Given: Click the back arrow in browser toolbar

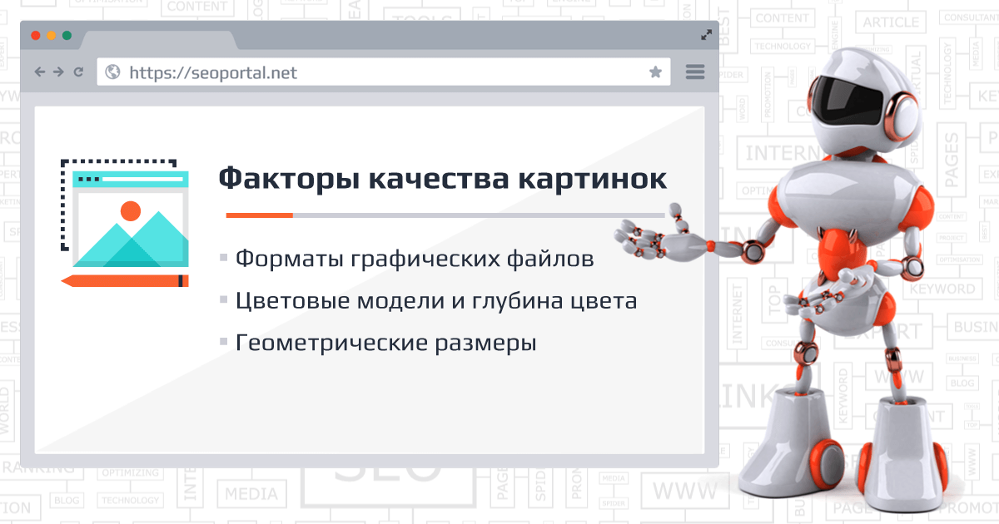Looking at the screenshot, I should coord(39,72).
